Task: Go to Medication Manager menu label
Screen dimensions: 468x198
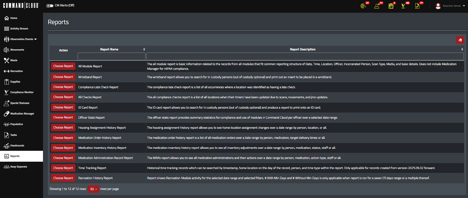Action: (22, 113)
